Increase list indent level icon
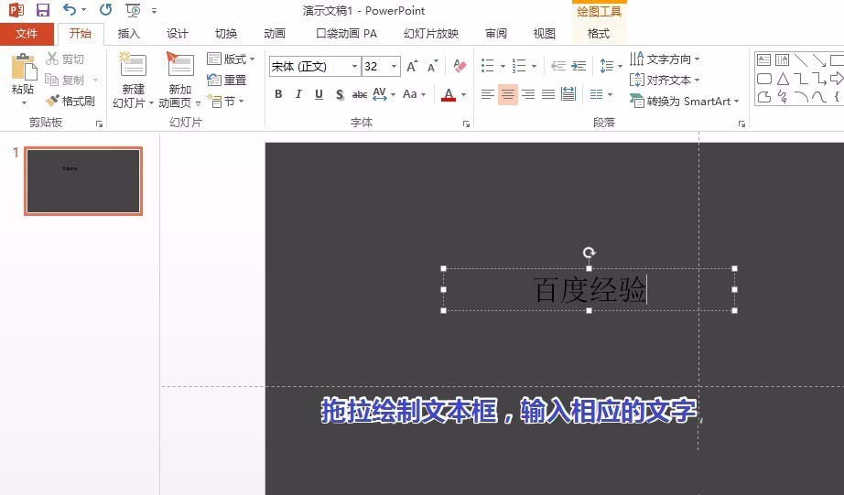Image resolution: width=844 pixels, height=495 pixels. tap(579, 66)
